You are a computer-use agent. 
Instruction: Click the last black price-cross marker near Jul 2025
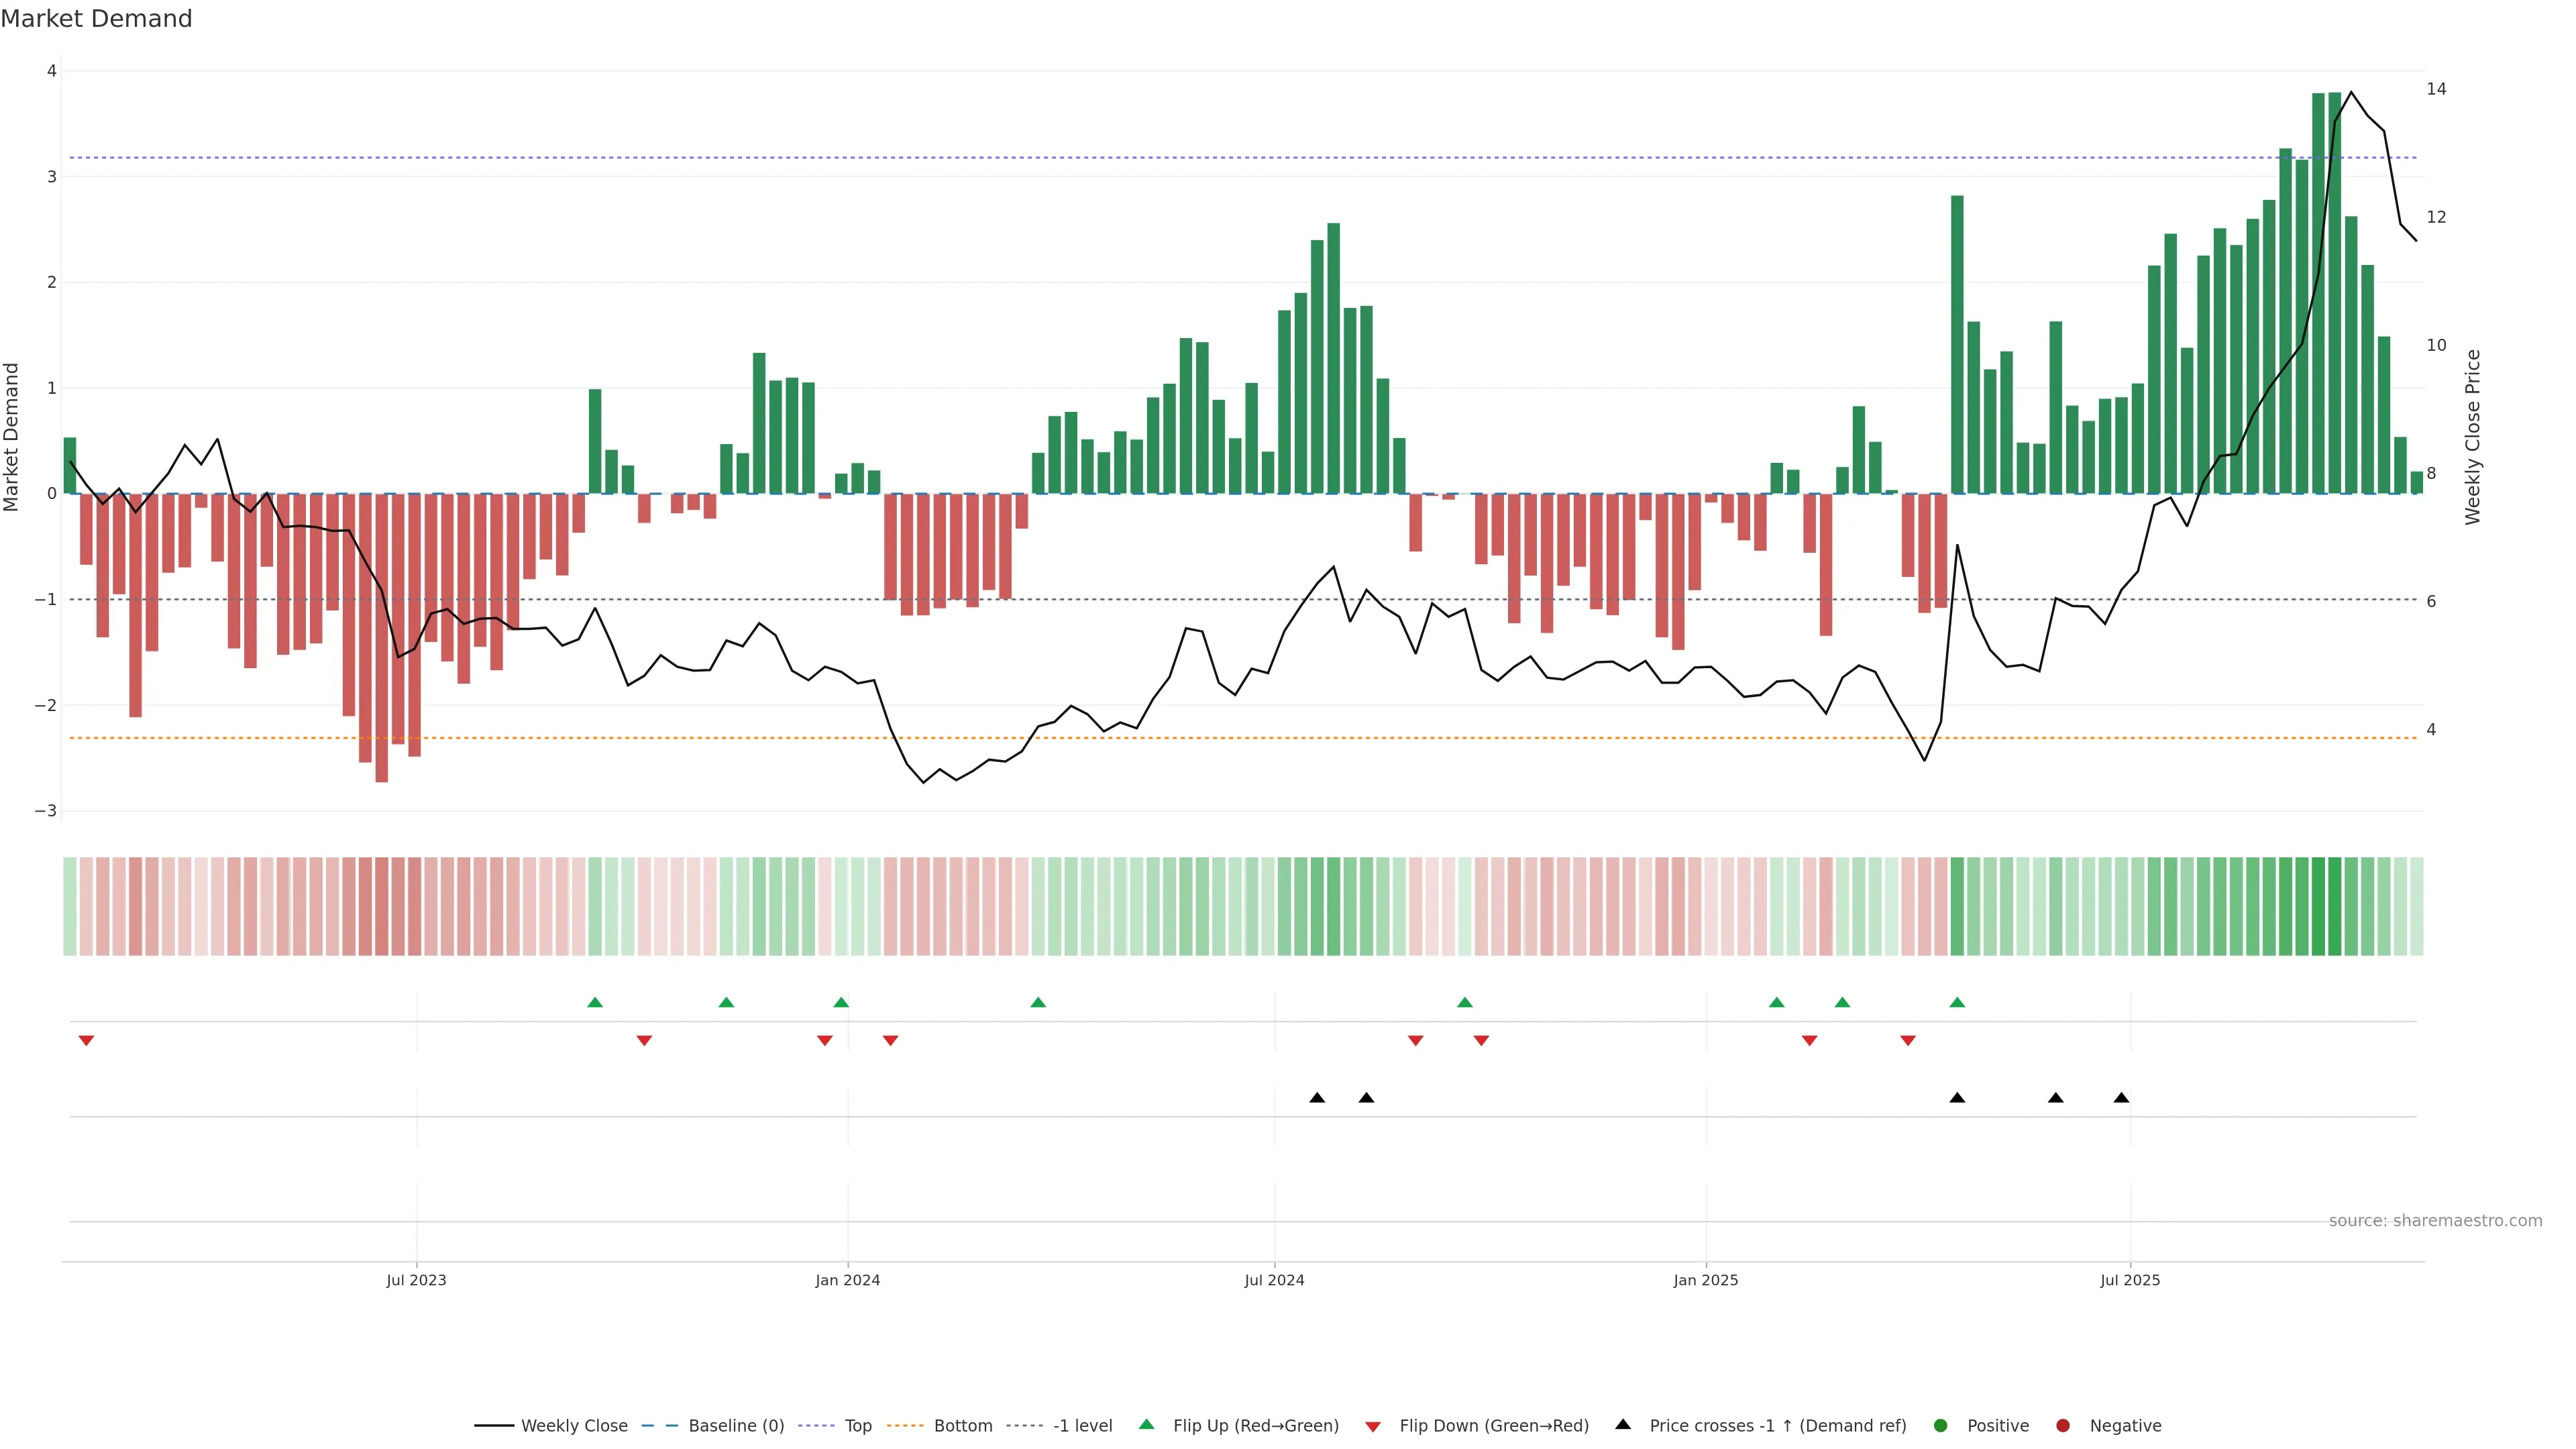pyautogui.click(x=2121, y=1098)
